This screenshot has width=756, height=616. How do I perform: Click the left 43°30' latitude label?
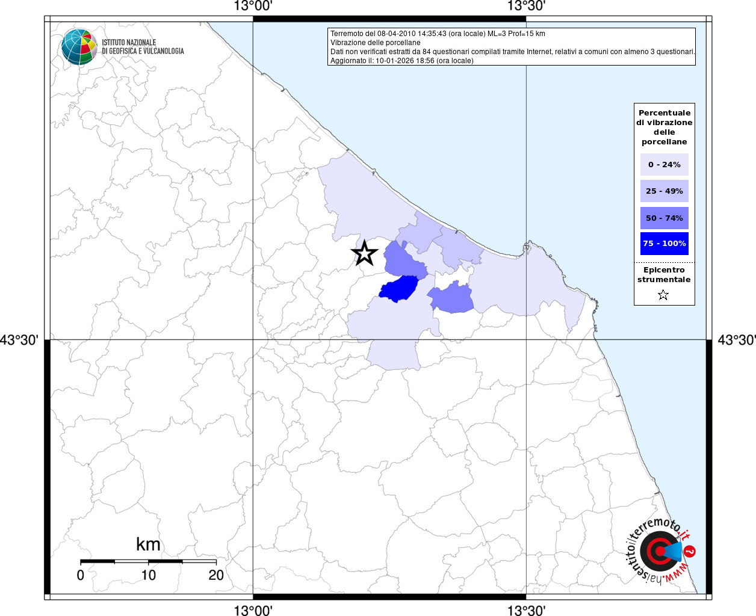(x=19, y=340)
